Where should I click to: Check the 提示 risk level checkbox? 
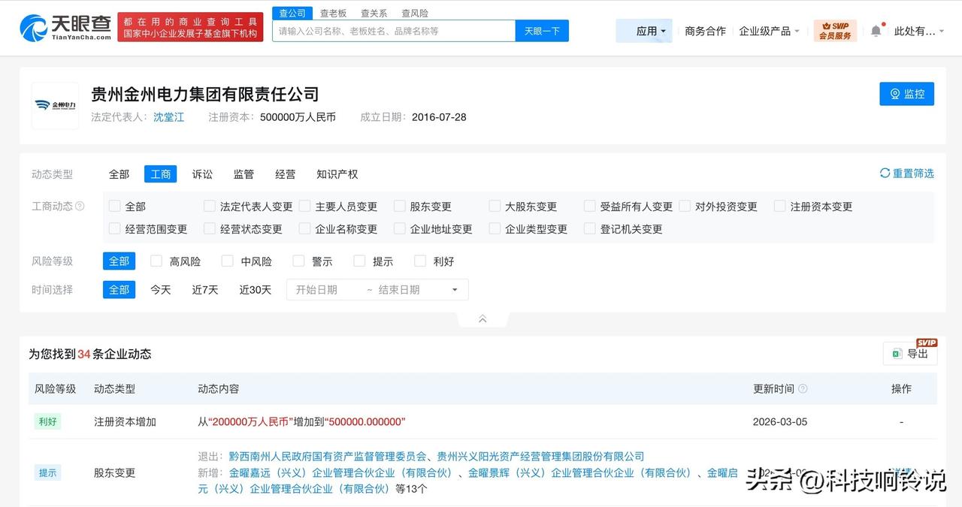tap(359, 261)
